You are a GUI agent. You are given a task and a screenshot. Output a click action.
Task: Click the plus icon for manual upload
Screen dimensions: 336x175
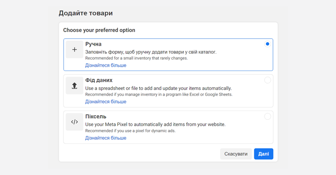click(75, 50)
